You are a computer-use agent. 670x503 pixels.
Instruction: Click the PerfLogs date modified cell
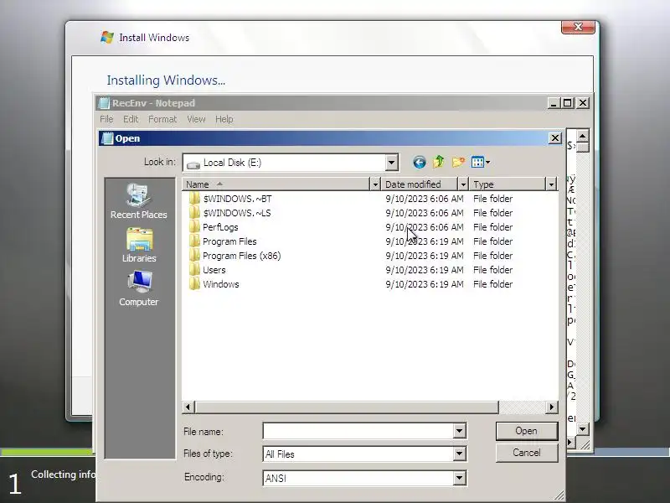click(x=425, y=227)
